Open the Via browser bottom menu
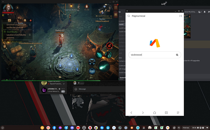Image resolution: width=210 pixels, height=130 pixels. pyautogui.click(x=178, y=113)
